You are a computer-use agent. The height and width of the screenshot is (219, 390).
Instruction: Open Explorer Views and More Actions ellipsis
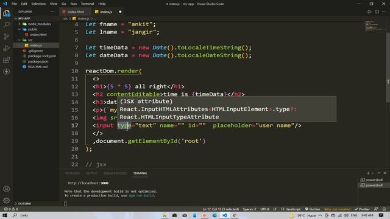pyautogui.click(x=53, y=12)
